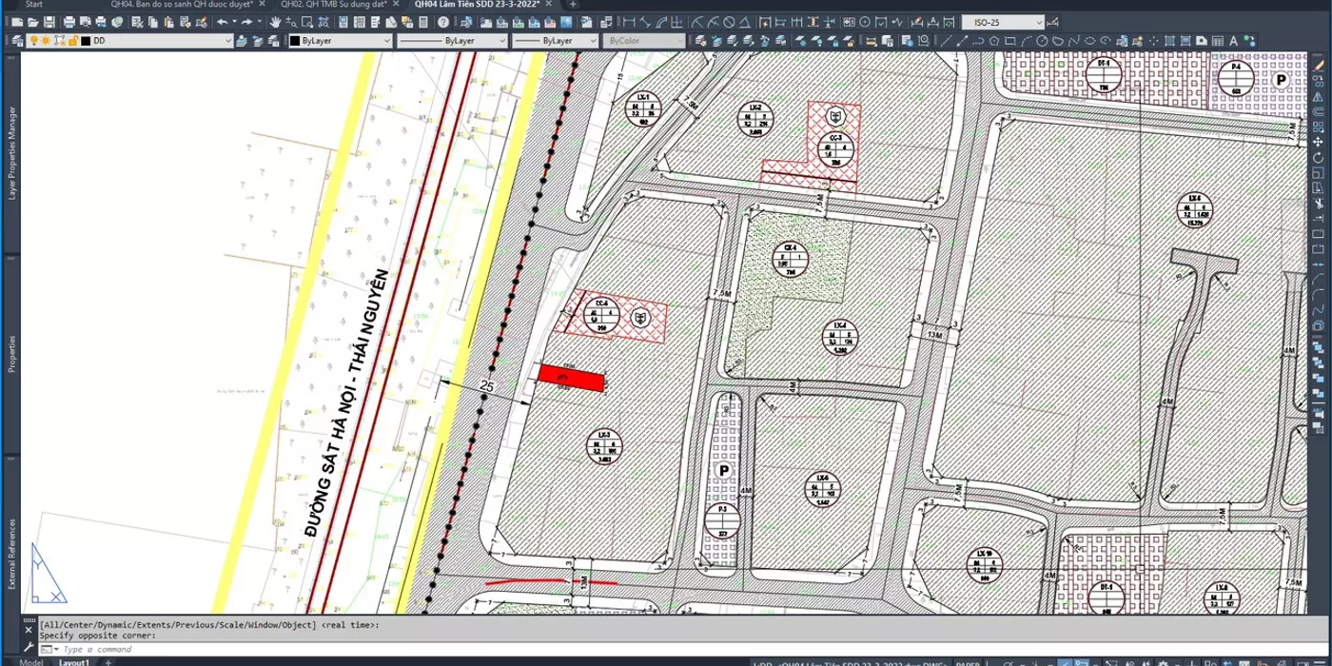The height and width of the screenshot is (666, 1332).
Task: Toggle freeze/thaw sun icon for layer DD
Action: point(46,41)
